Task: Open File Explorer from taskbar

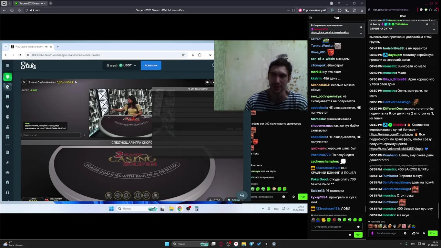Action: 244,244
